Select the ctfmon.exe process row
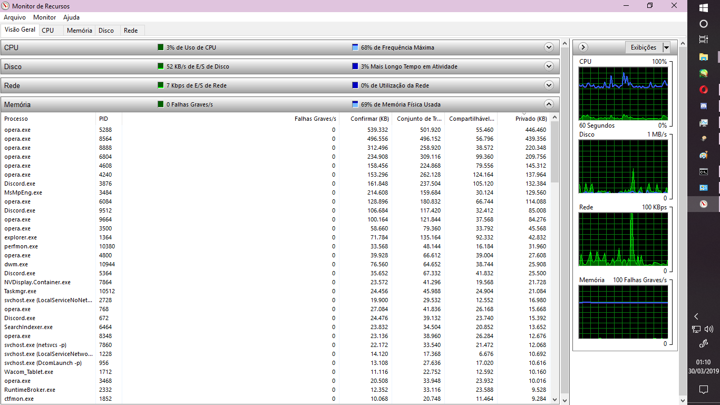This screenshot has height=405, width=720. (x=276, y=399)
